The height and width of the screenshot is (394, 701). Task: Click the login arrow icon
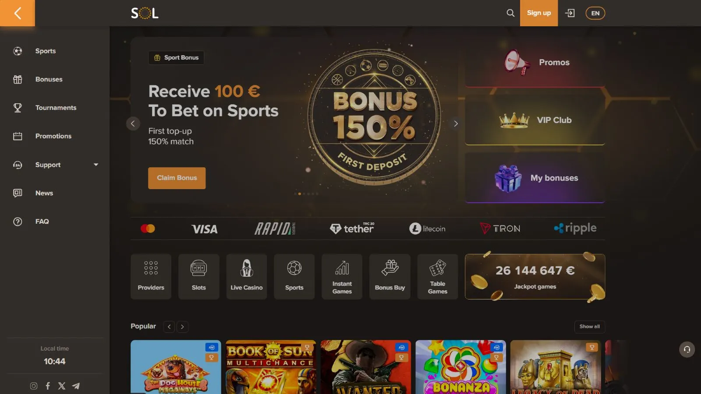[x=570, y=13]
